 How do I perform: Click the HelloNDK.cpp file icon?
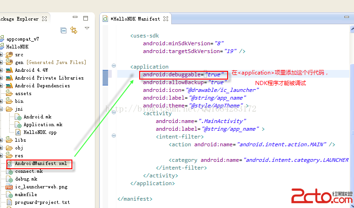[x=18, y=132]
